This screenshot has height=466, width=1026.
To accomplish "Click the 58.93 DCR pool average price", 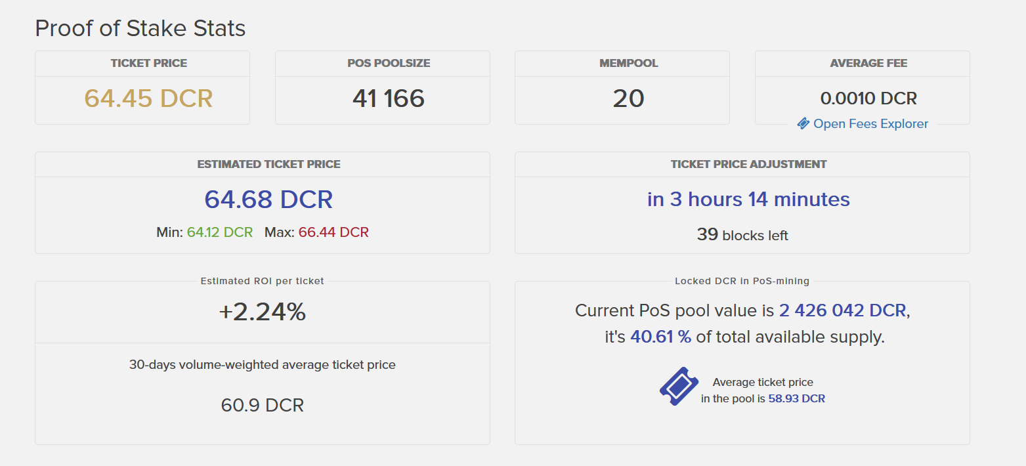I will coord(797,398).
